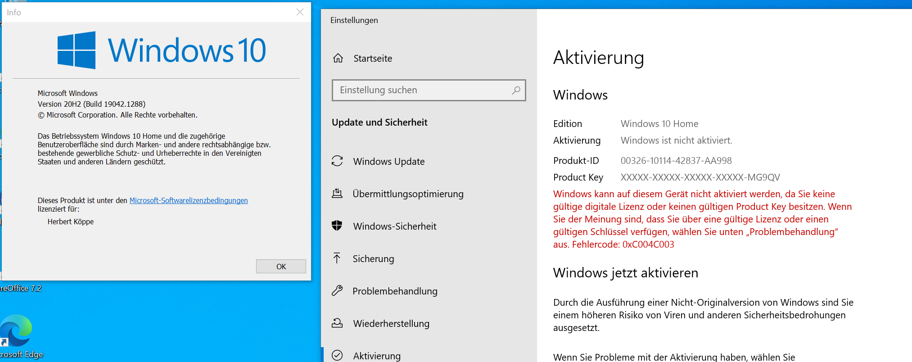Select the LibreOffice 7.2 desktop shortcut label
Viewport: 912px width, 362px height.
tap(21, 288)
